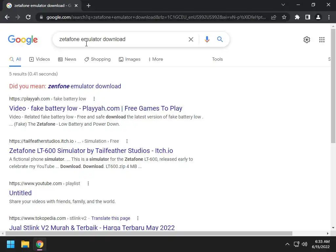
Task: Click the volume speaker tray icon
Action: (304, 244)
